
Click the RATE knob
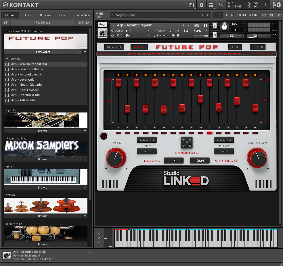click(116, 158)
